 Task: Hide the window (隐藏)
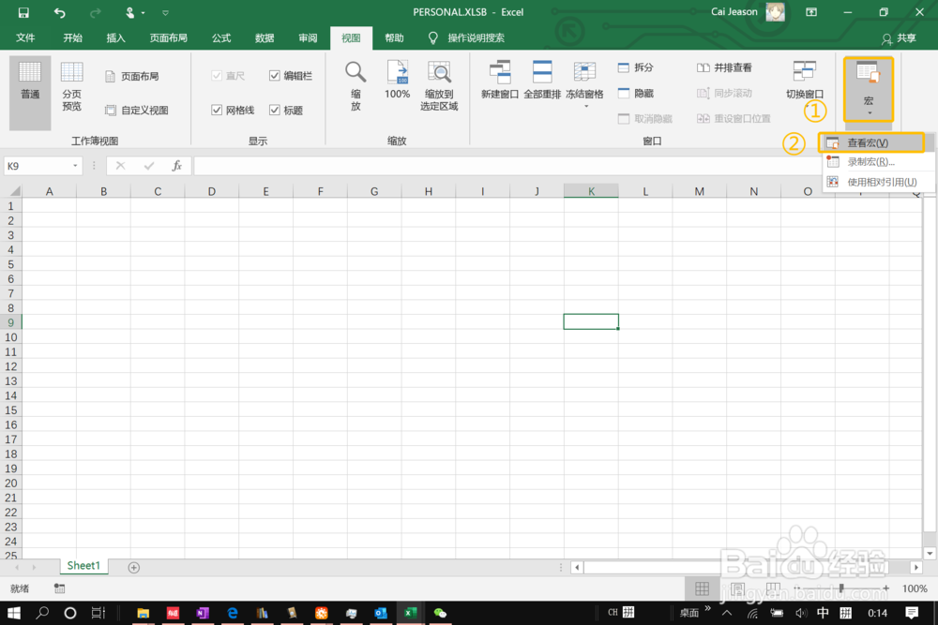pyautogui.click(x=636, y=93)
